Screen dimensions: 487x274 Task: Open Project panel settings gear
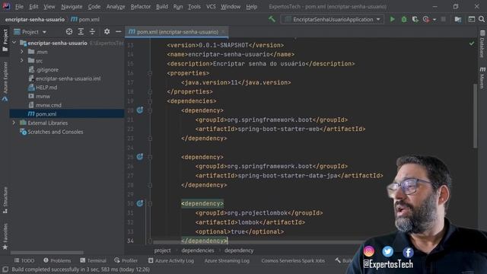pyautogui.click(x=107, y=32)
